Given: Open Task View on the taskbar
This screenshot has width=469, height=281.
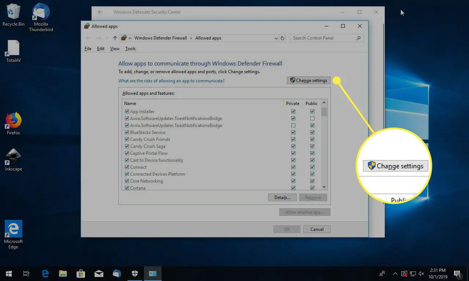Looking at the screenshot, I should (26, 273).
